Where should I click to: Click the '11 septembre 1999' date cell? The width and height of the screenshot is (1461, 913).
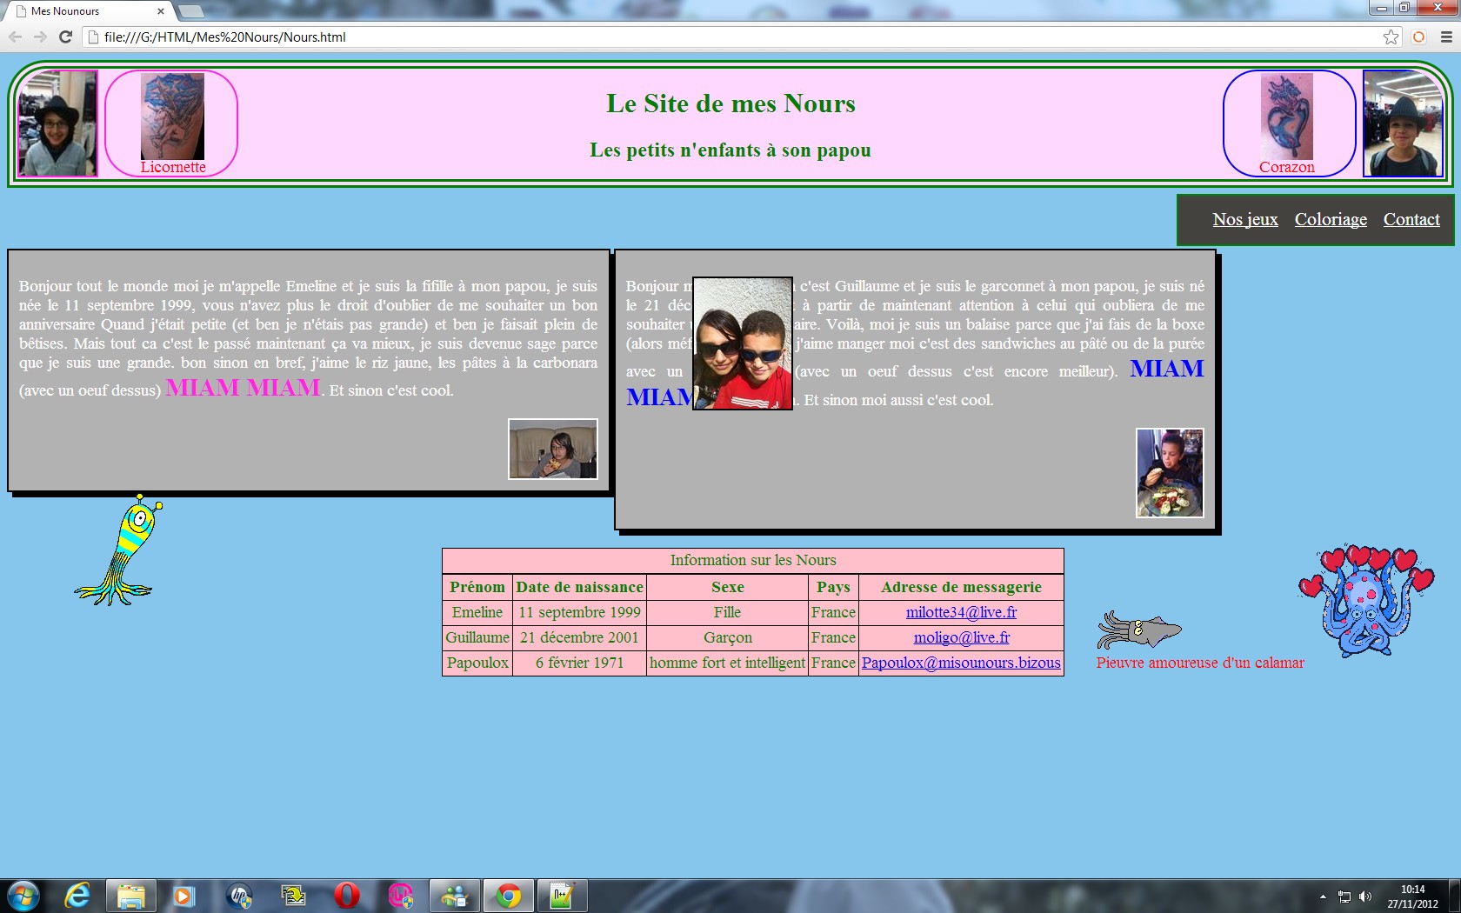[x=579, y=612]
